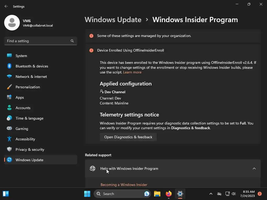The height and width of the screenshot is (200, 267).
Task: Click the search magnifier in Find a setting
Action: (x=72, y=41)
